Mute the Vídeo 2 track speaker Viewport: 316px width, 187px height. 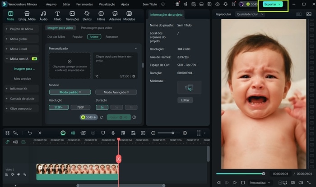(x=13, y=174)
